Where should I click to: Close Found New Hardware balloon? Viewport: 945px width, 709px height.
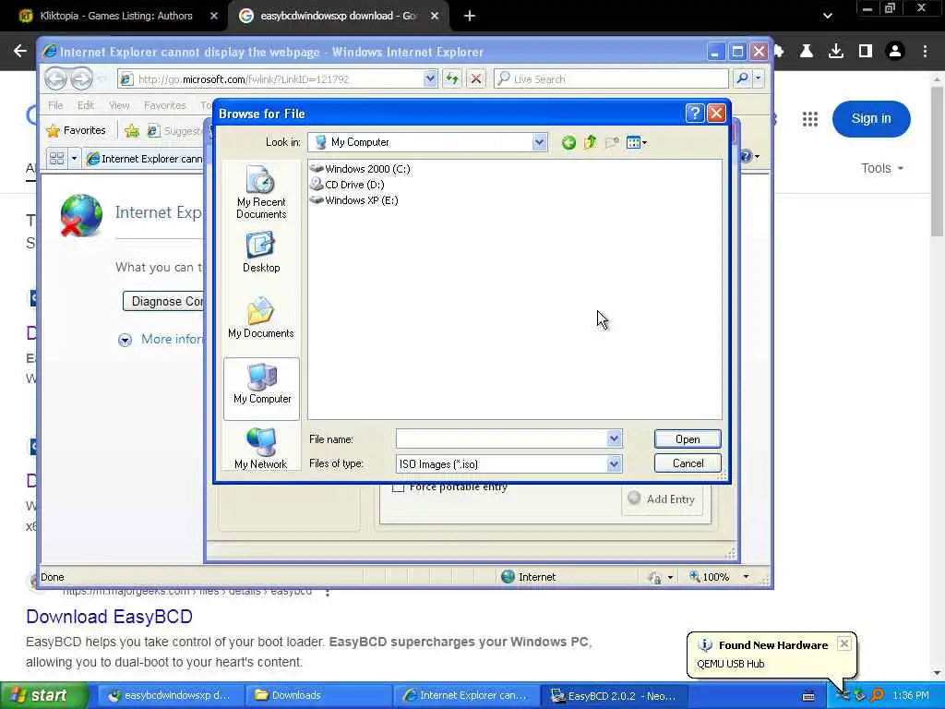tap(844, 643)
